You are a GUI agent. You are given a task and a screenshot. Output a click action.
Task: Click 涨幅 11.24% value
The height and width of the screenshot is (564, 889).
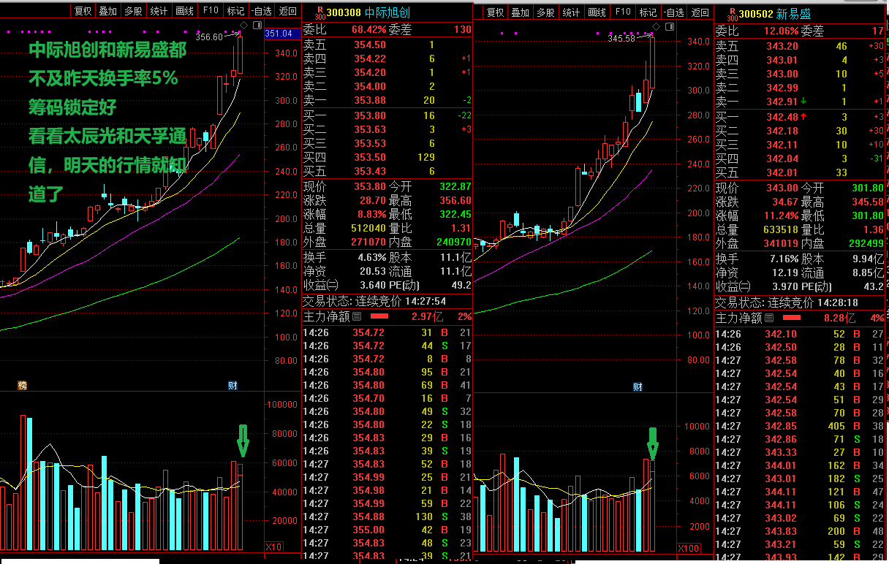click(x=781, y=216)
